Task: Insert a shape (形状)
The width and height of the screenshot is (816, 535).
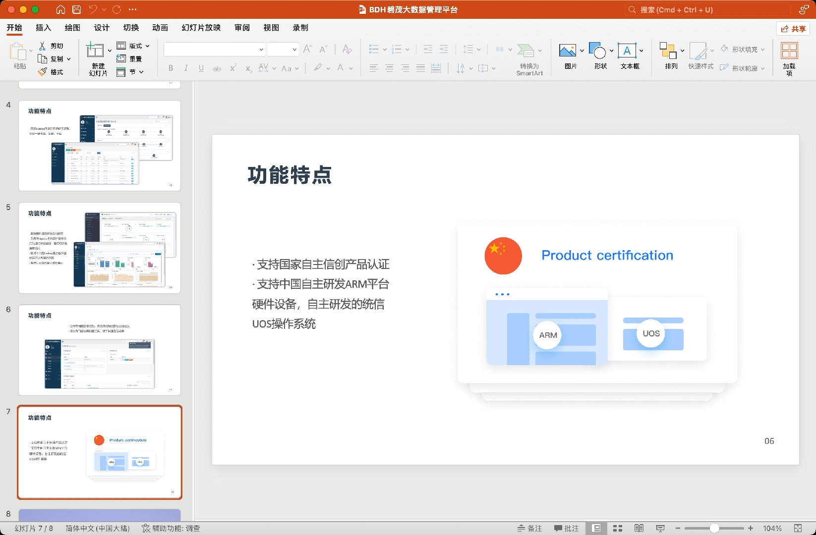Action: pyautogui.click(x=601, y=56)
